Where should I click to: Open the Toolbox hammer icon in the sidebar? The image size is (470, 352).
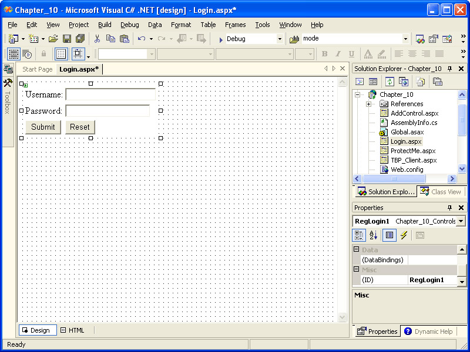(x=8, y=83)
